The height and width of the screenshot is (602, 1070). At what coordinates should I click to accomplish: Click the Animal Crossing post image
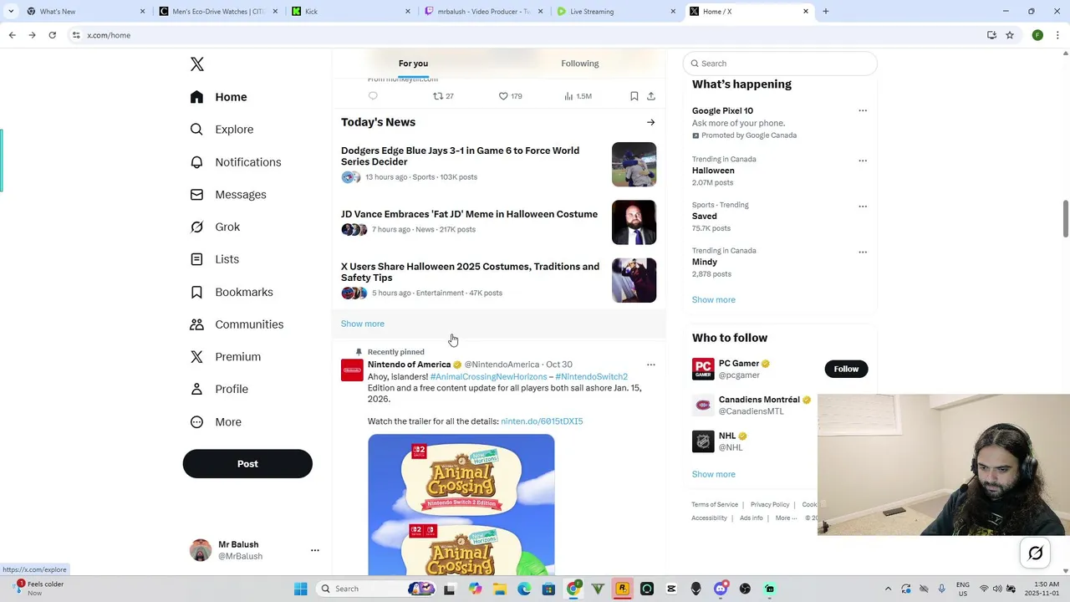[461, 505]
